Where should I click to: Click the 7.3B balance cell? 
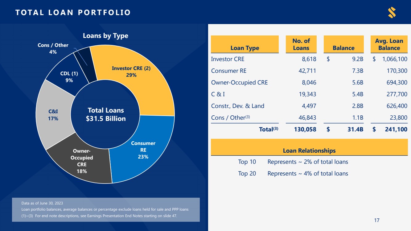click(x=358, y=71)
